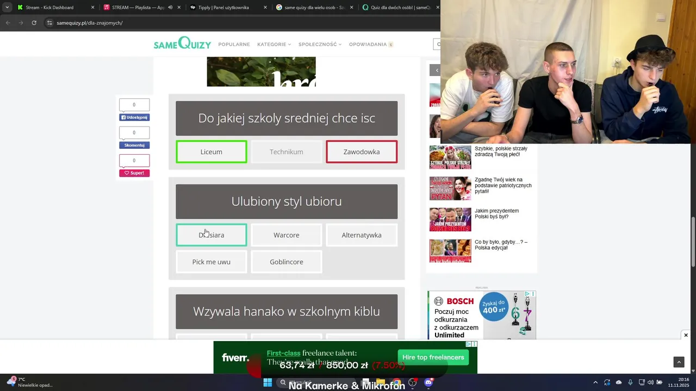Select the Zawodowka answer
The image size is (696, 391).
coord(362,152)
